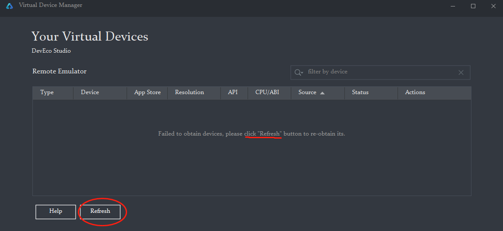Sort by the Status column header
Screen dimensions: 503x231
(x=371, y=92)
